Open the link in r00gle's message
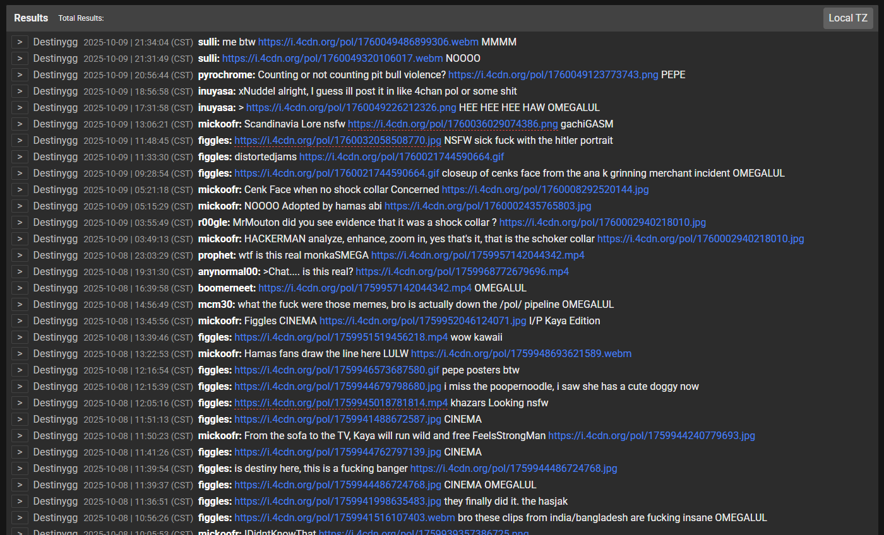 (x=603, y=222)
